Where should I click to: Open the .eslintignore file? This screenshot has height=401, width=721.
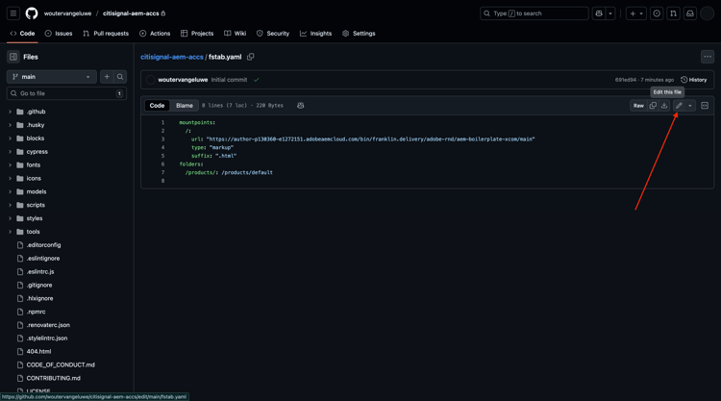[x=42, y=259]
